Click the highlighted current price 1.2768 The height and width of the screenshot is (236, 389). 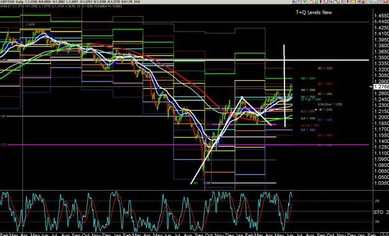pyautogui.click(x=381, y=87)
